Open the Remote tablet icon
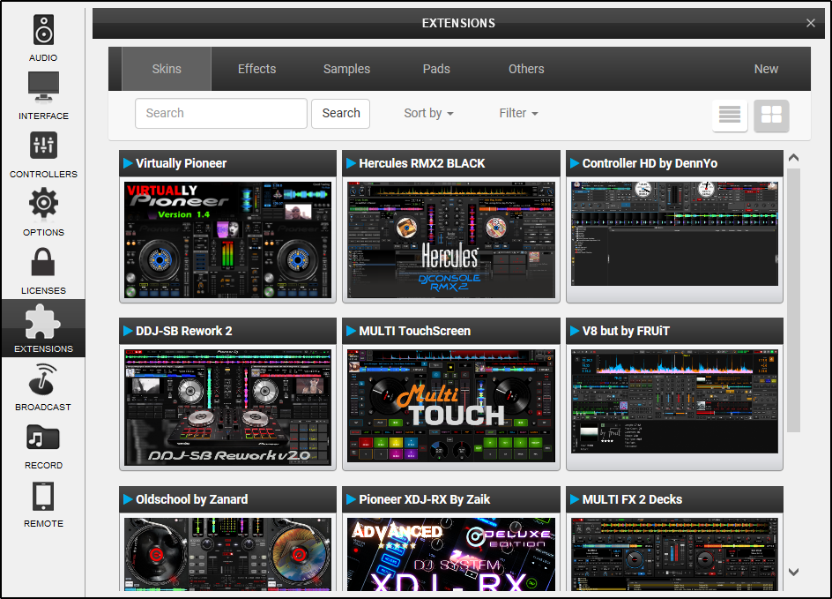This screenshot has width=832, height=599. [x=43, y=496]
